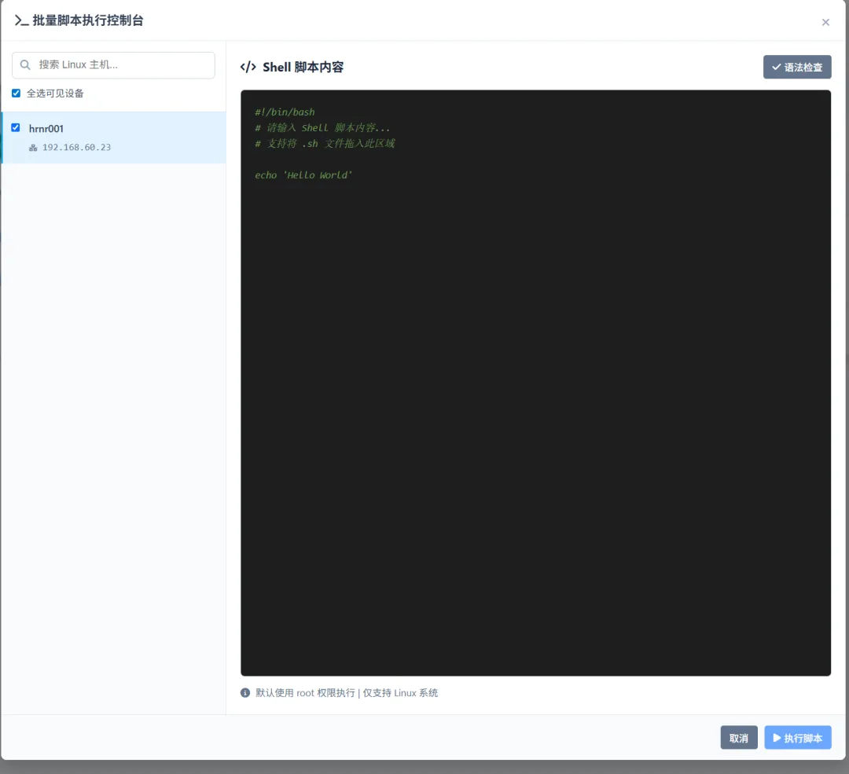Click inside the dark script editor area
The height and width of the screenshot is (774, 849).
coord(535,383)
